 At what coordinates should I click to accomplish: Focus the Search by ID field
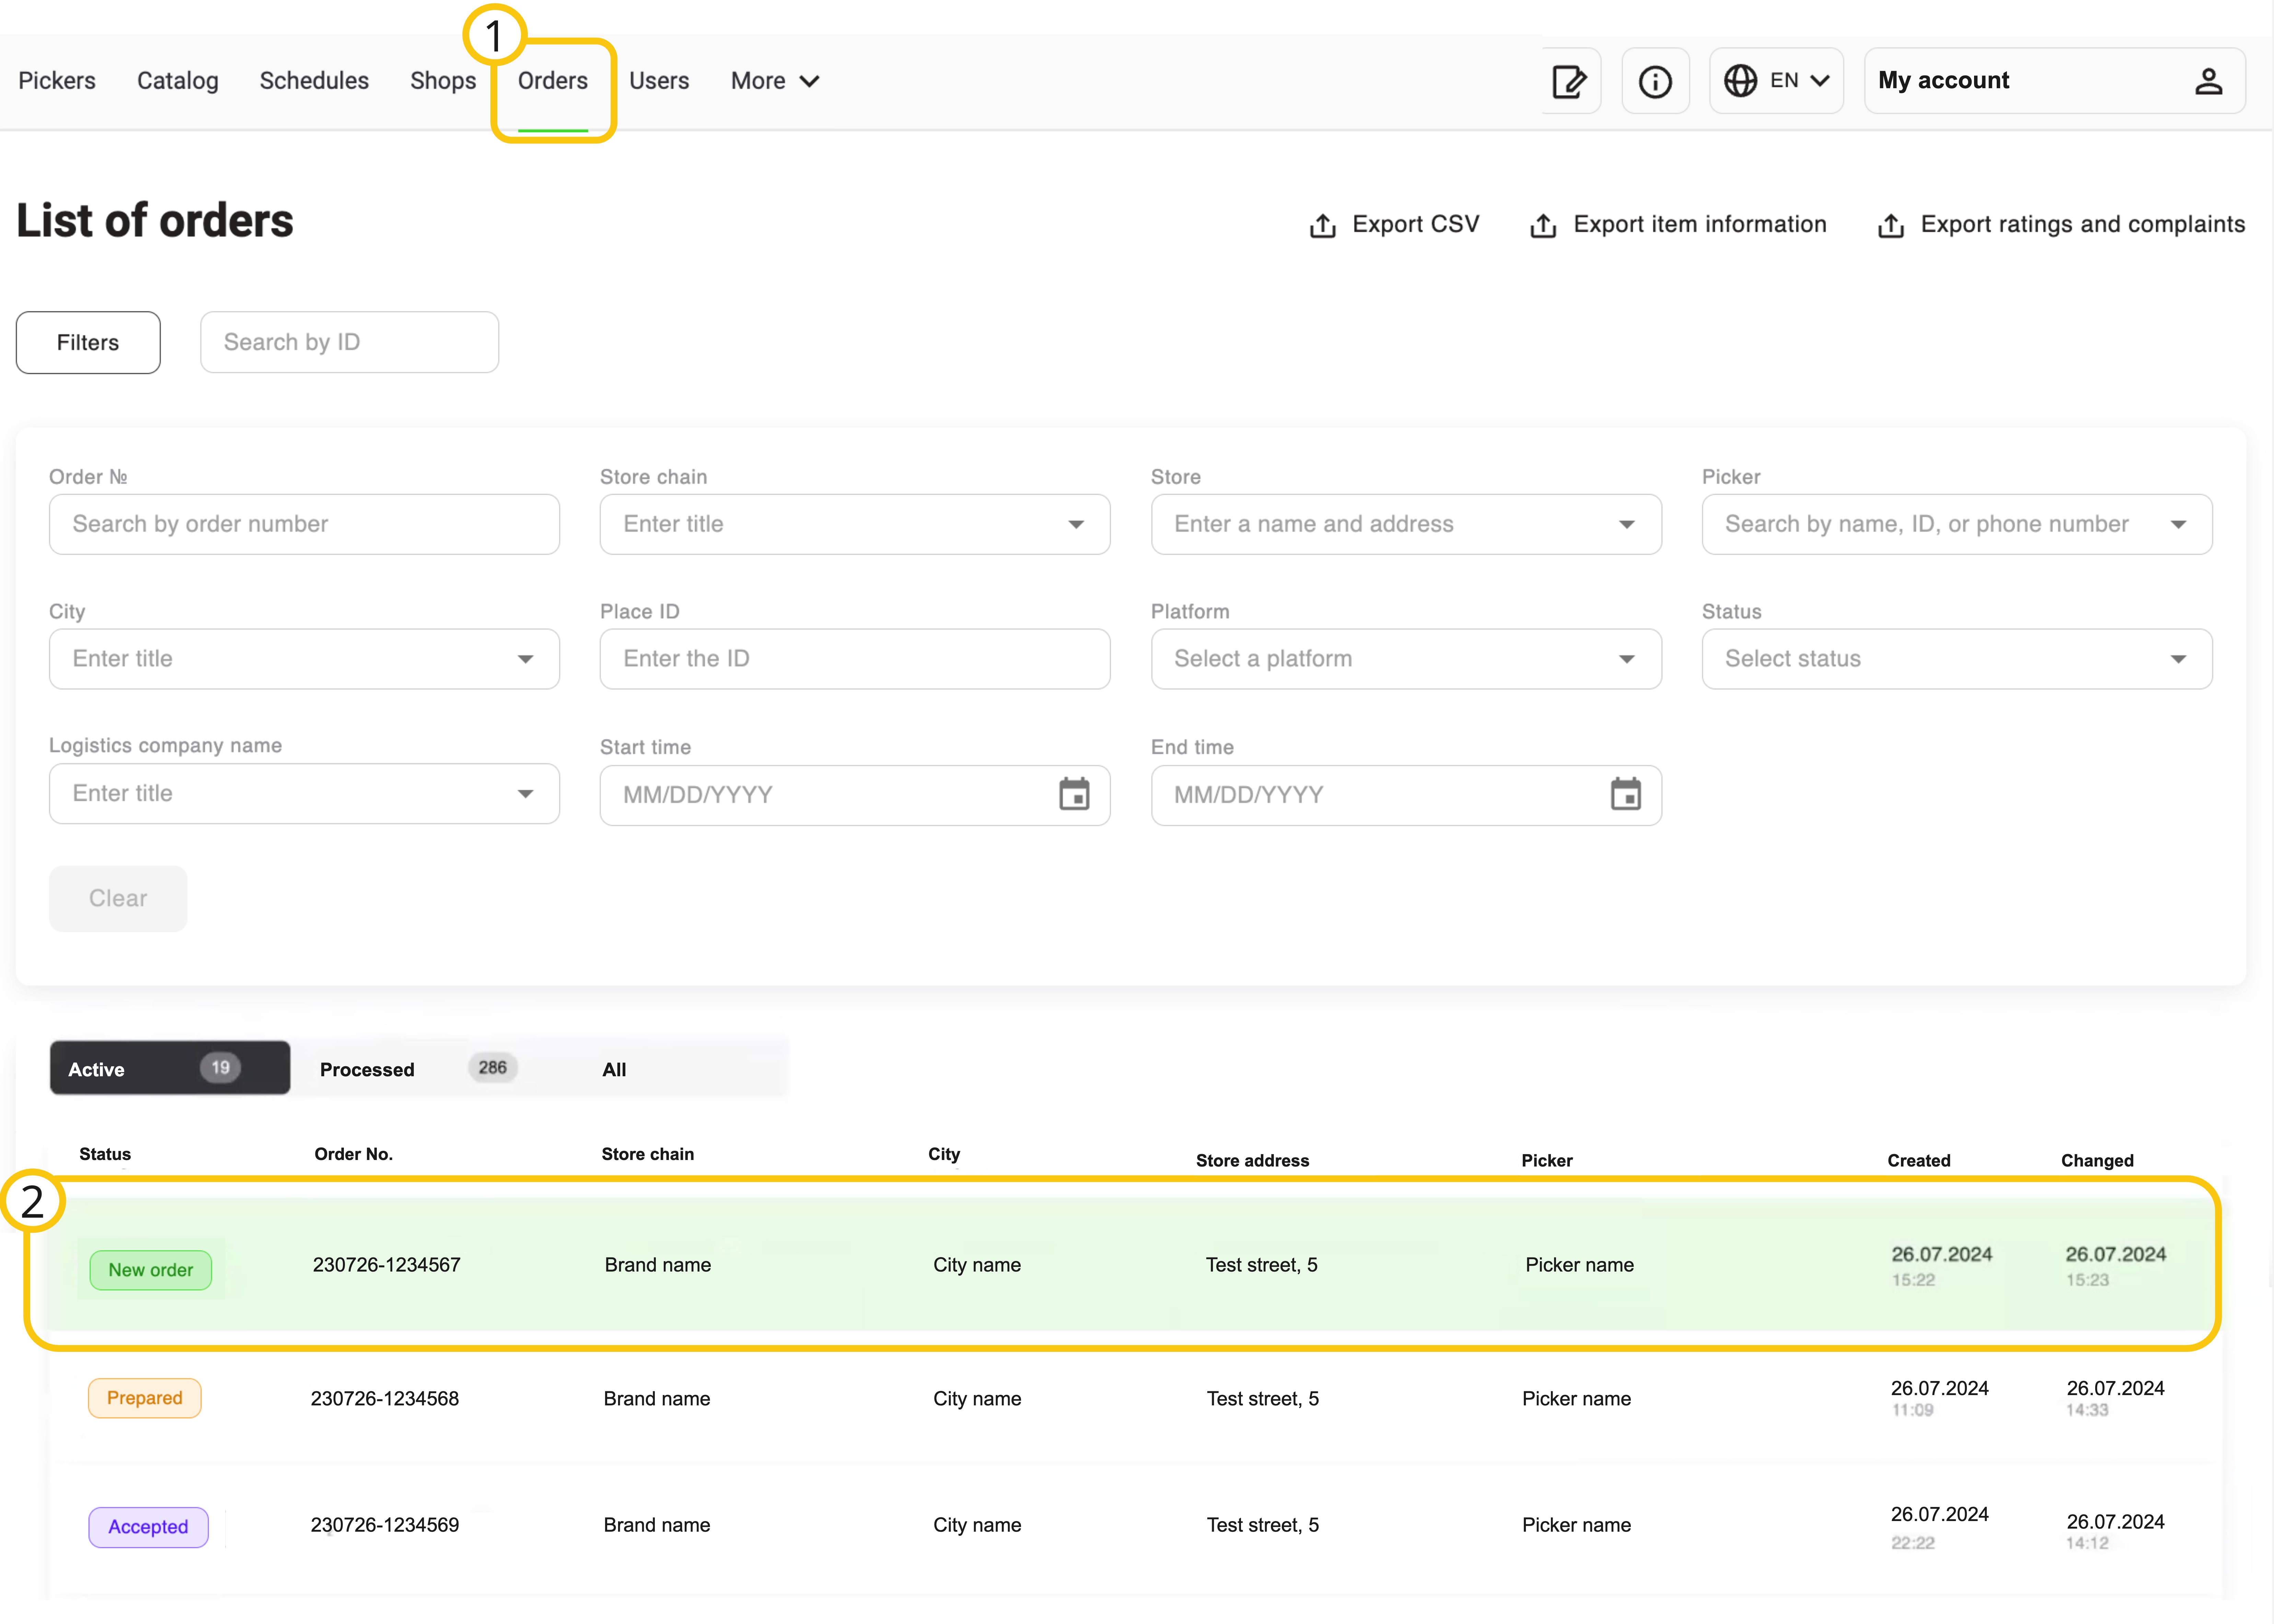coord(349,343)
